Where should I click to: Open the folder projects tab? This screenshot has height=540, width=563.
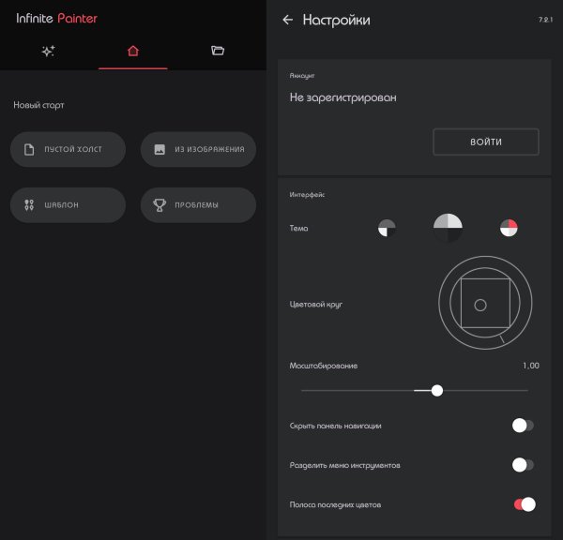pos(218,51)
